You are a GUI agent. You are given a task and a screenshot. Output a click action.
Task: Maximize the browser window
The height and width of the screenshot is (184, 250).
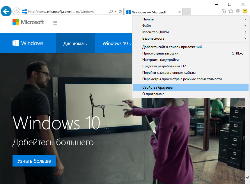[230, 4]
